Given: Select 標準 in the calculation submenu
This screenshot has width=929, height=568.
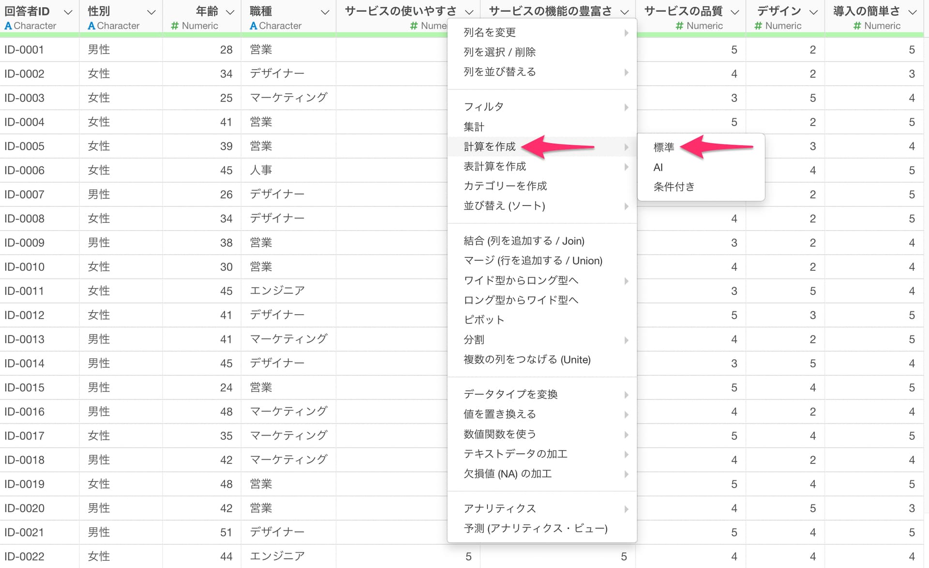Looking at the screenshot, I should pos(664,147).
